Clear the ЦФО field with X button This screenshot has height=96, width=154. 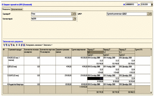149,14
